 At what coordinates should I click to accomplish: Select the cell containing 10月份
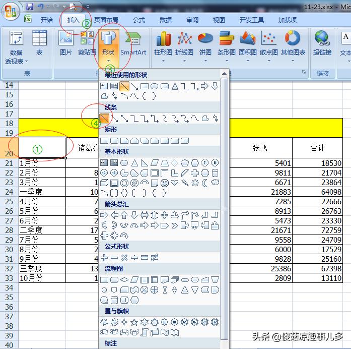[42, 278]
